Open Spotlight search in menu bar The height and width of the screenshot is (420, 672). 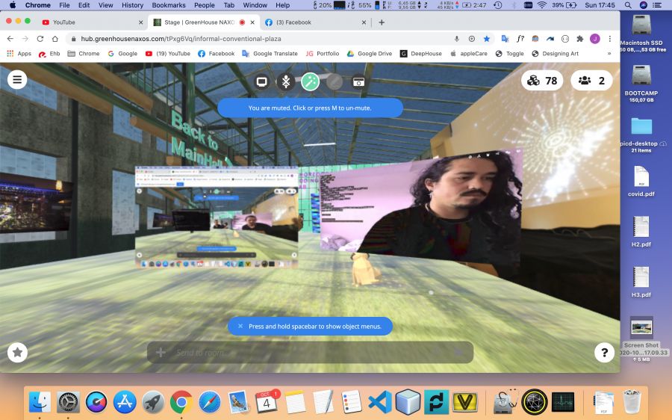(628, 5)
